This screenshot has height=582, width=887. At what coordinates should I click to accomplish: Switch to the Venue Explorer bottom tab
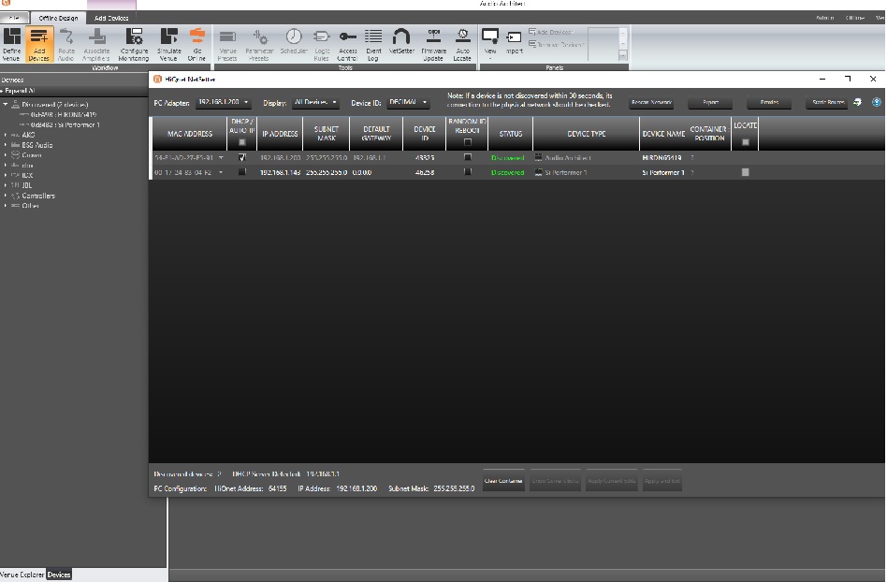[22, 575]
